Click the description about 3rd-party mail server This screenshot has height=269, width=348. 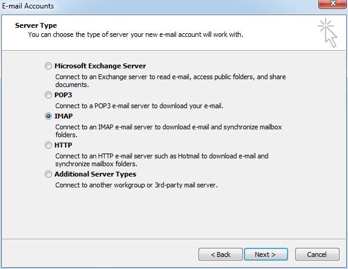click(137, 185)
